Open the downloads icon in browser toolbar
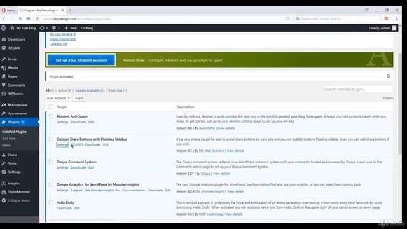 [x=397, y=18]
